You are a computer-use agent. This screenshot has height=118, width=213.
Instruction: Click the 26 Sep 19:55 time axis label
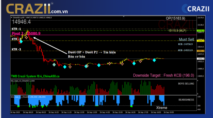tap(168, 112)
